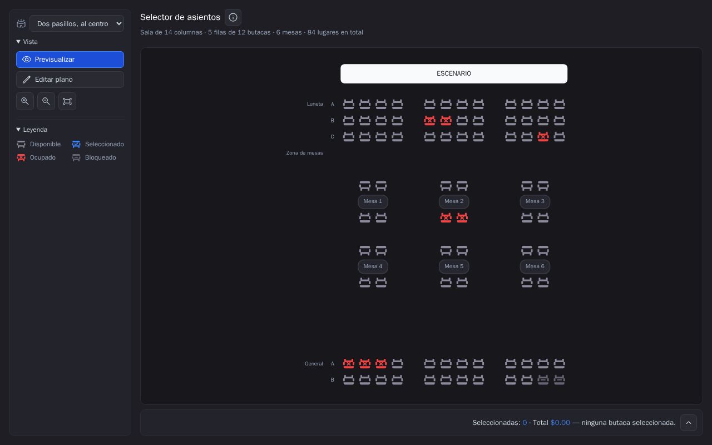Click the zoom out magnifier icon
This screenshot has height=445, width=712.
[x=46, y=101]
